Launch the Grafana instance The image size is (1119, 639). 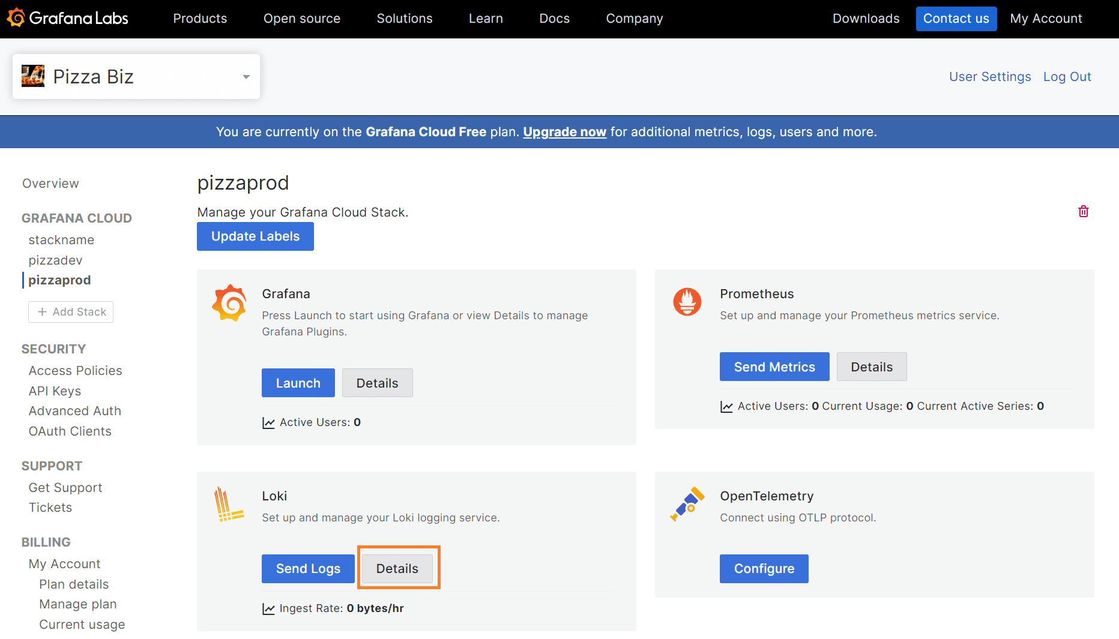(298, 383)
